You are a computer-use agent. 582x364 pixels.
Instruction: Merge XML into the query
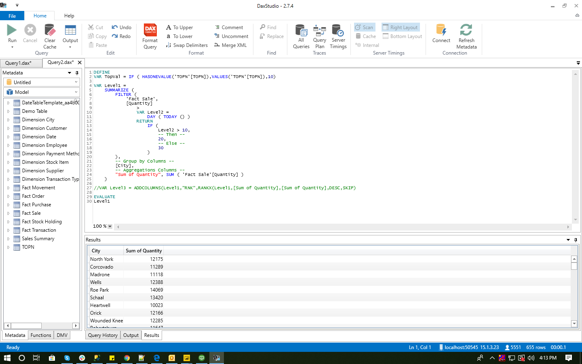pos(230,45)
